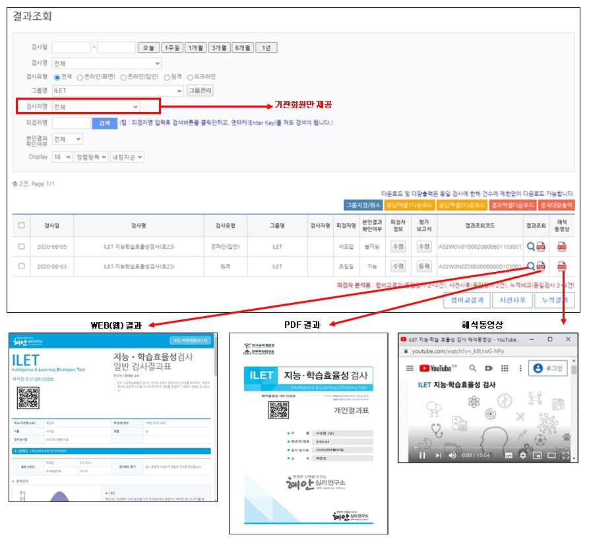This screenshot has width=589, height=547.
Task: Expand the 내림차순 sort order dropdown
Action: (127, 157)
